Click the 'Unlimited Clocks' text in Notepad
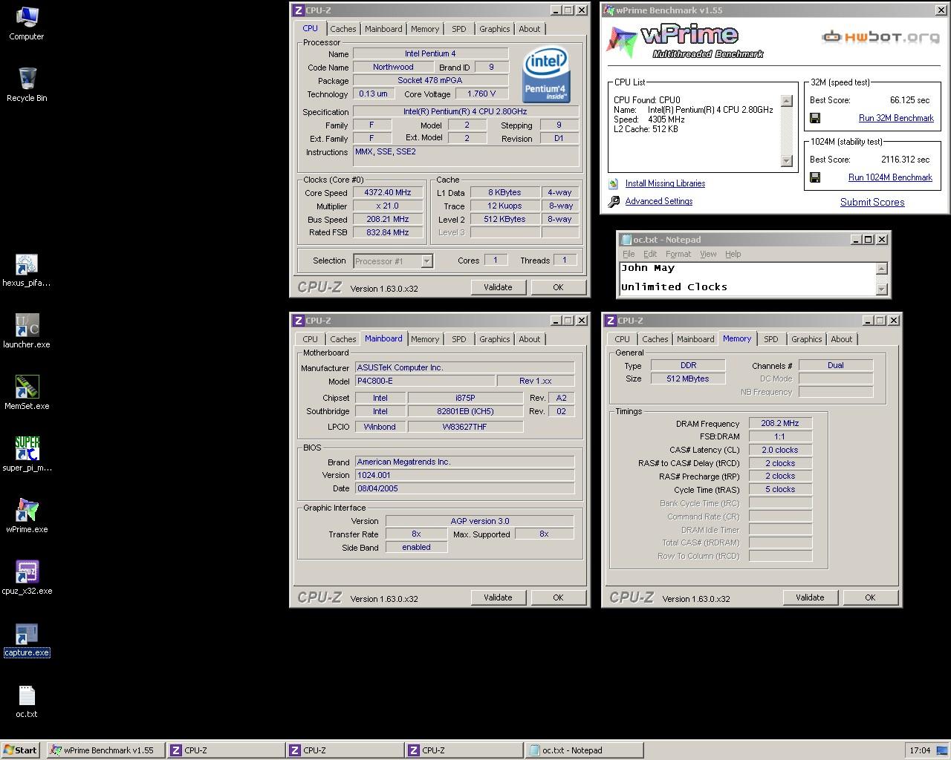 [674, 286]
